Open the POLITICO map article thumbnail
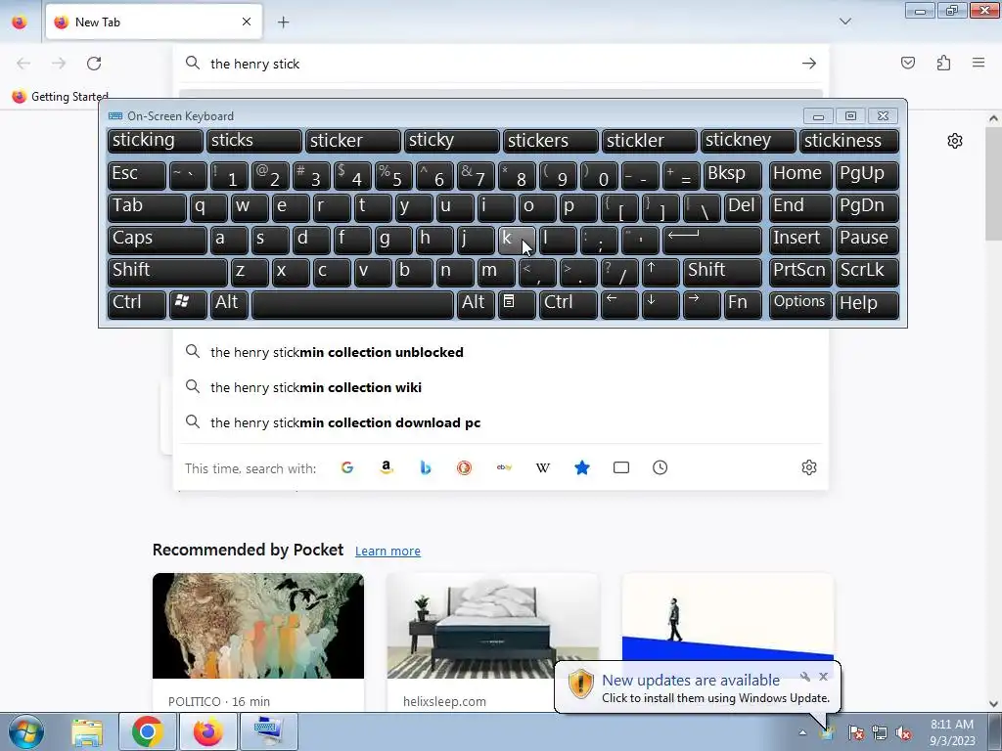The image size is (1002, 751). pos(258,626)
